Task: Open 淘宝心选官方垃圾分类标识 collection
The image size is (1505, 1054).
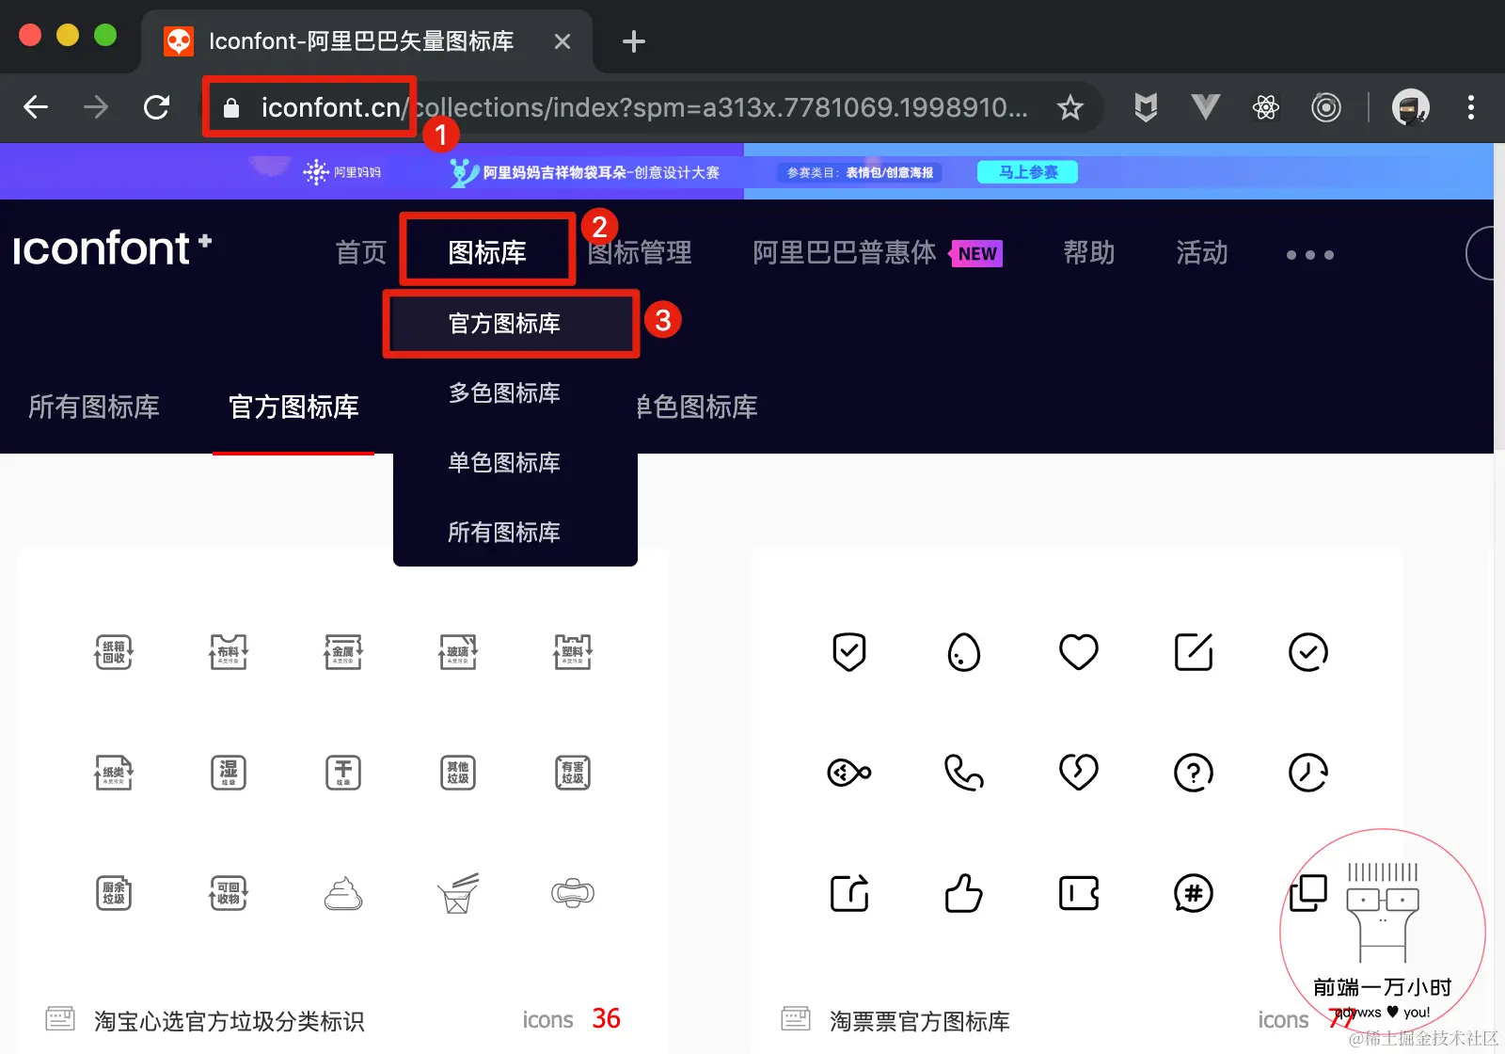Action: 230,1021
